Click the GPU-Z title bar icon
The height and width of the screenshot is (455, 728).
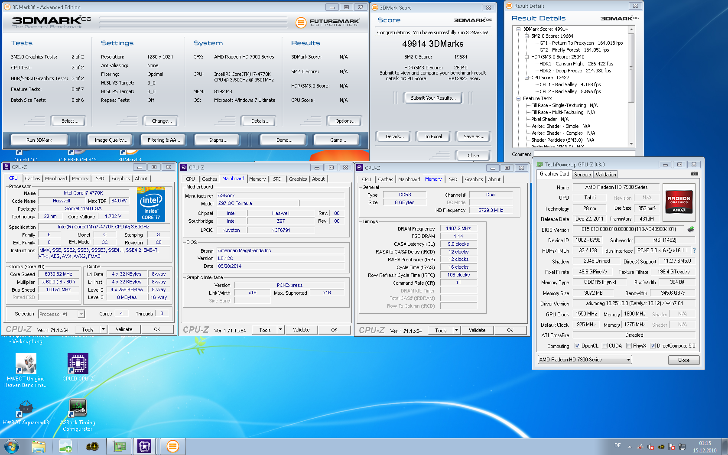(539, 164)
